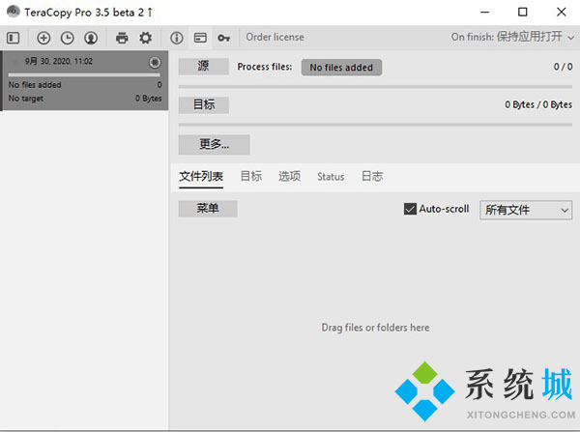Screen dimensions: 580x432
Task: Click the card window layout icon
Action: pyautogui.click(x=200, y=38)
